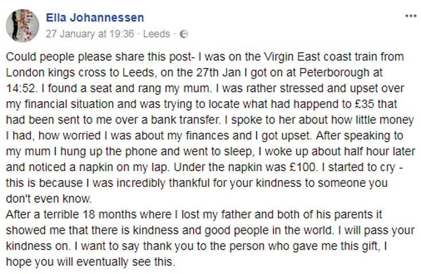This screenshot has width=421, height=274.
Task: Click the Leeds location link
Action: coord(156,34)
